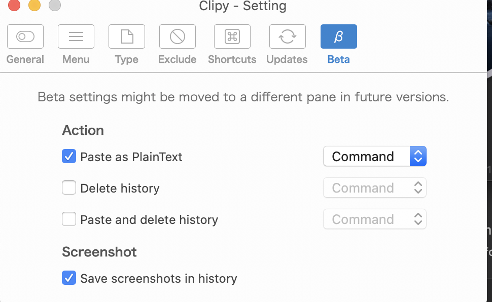Uncheck Paste as PlainText checkbox

coord(69,157)
